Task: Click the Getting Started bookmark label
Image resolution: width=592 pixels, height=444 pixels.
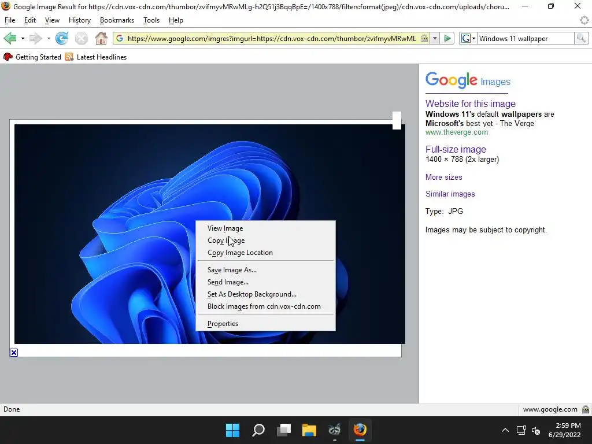Action: (38, 57)
